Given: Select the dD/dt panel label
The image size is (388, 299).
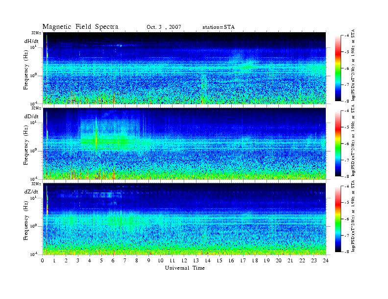Looking at the screenshot, I should [x=31, y=116].
